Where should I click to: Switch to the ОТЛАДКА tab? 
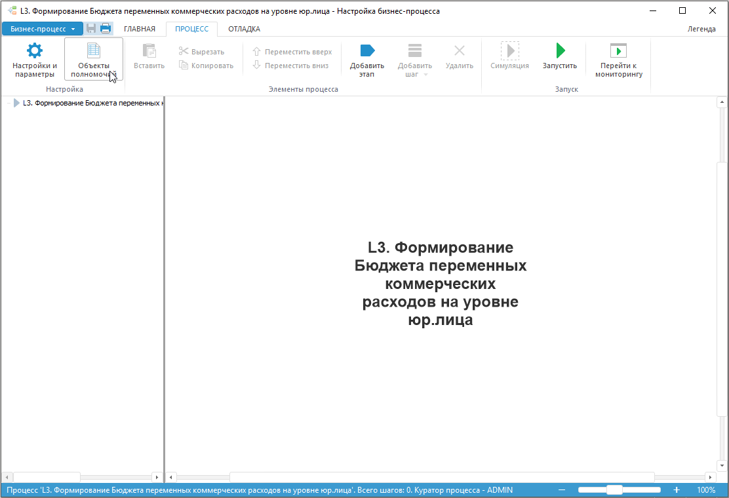pyautogui.click(x=244, y=29)
